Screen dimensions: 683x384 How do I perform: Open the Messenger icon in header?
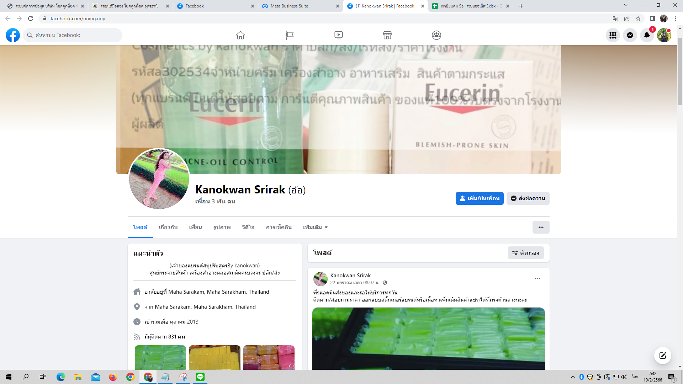pyautogui.click(x=630, y=35)
